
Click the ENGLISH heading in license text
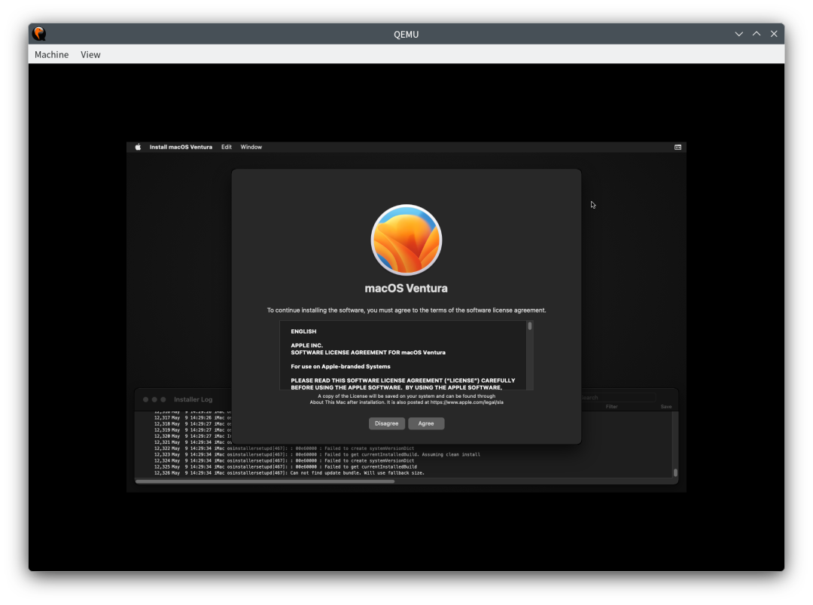303,332
